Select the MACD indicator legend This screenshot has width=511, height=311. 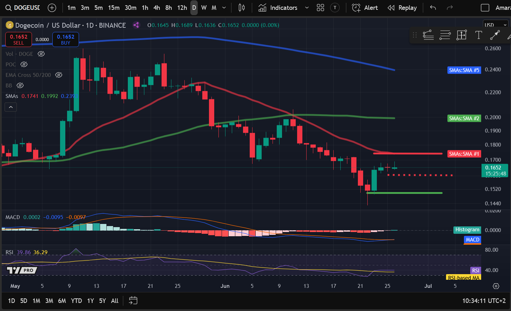[13, 217]
